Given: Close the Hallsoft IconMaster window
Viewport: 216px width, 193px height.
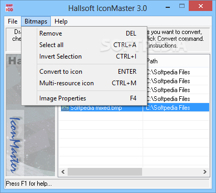Looking at the screenshot, I should [x=201, y=6].
